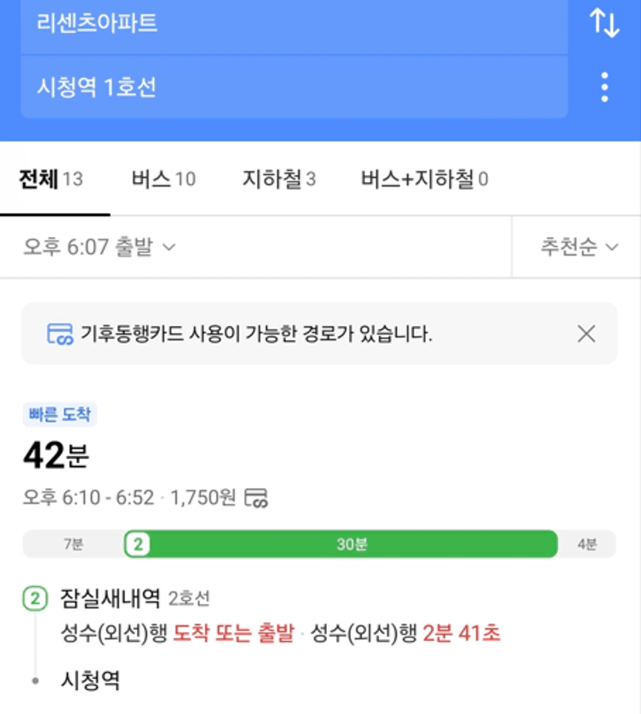Image resolution: width=641 pixels, height=714 pixels.
Task: Expand the 오후 6:07 출발 time dropdown
Action: point(99,247)
